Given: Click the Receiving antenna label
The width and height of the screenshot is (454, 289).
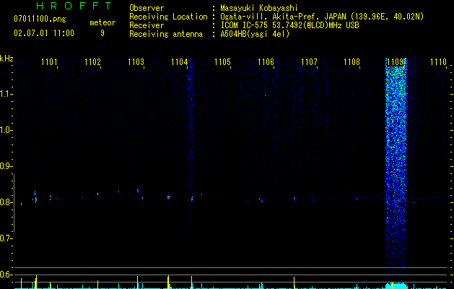Looking at the screenshot, I should (166, 34).
